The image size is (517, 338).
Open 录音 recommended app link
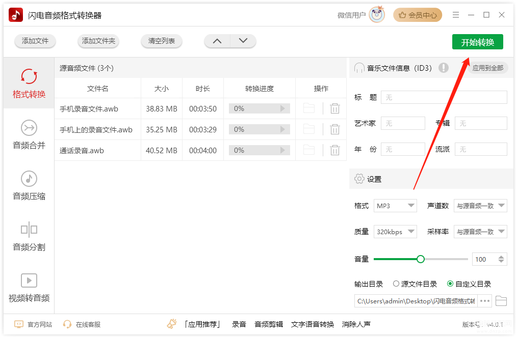click(x=239, y=324)
